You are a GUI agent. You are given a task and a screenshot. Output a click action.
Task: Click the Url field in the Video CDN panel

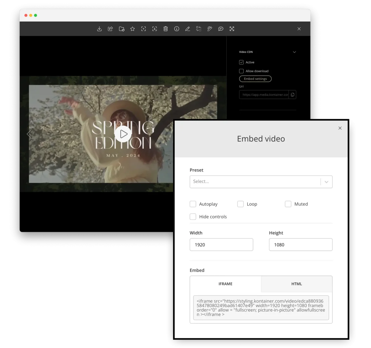tap(264, 94)
